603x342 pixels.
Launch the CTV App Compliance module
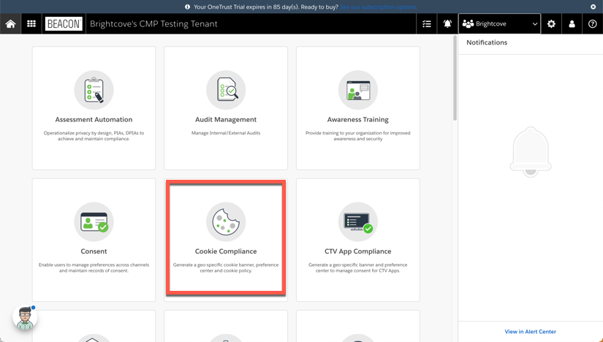click(x=358, y=240)
